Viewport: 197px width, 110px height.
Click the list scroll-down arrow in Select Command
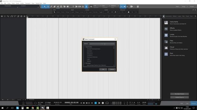click(x=114, y=65)
